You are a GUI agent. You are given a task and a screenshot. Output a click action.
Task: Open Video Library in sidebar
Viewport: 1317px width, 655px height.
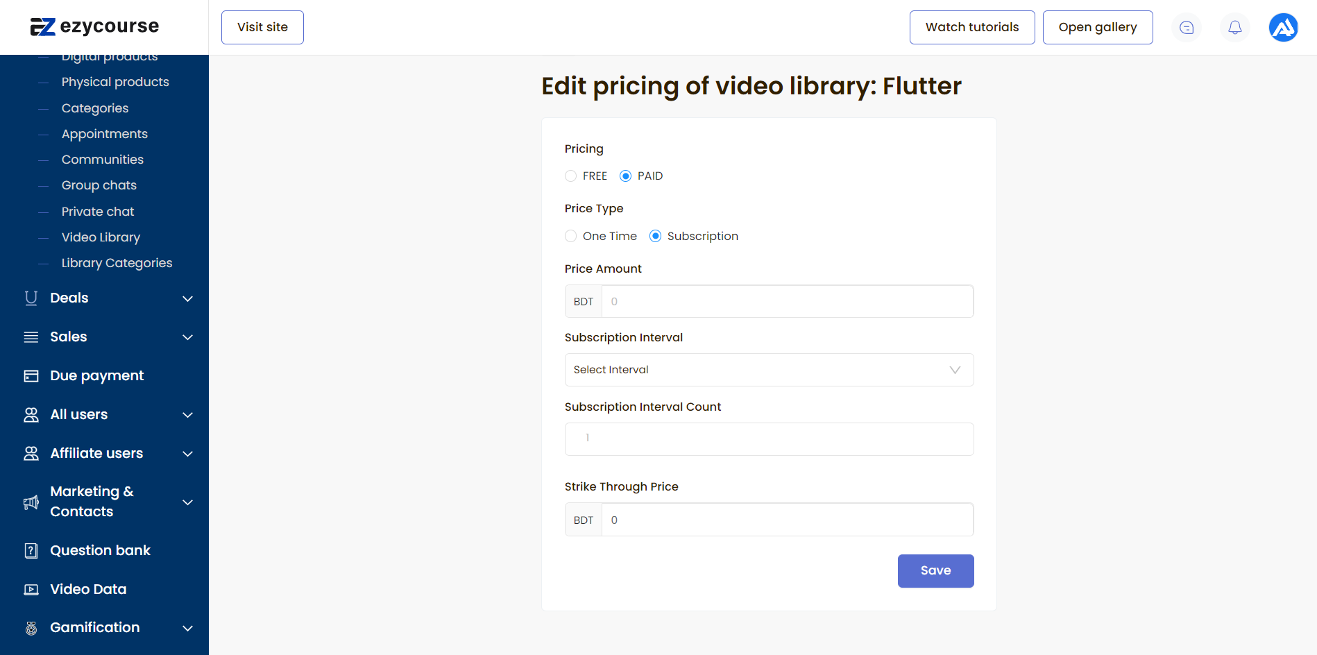tap(101, 237)
